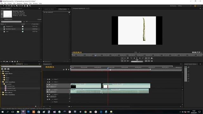Collapse the Audio Effects folder
203x114 pixels.
(1, 73)
